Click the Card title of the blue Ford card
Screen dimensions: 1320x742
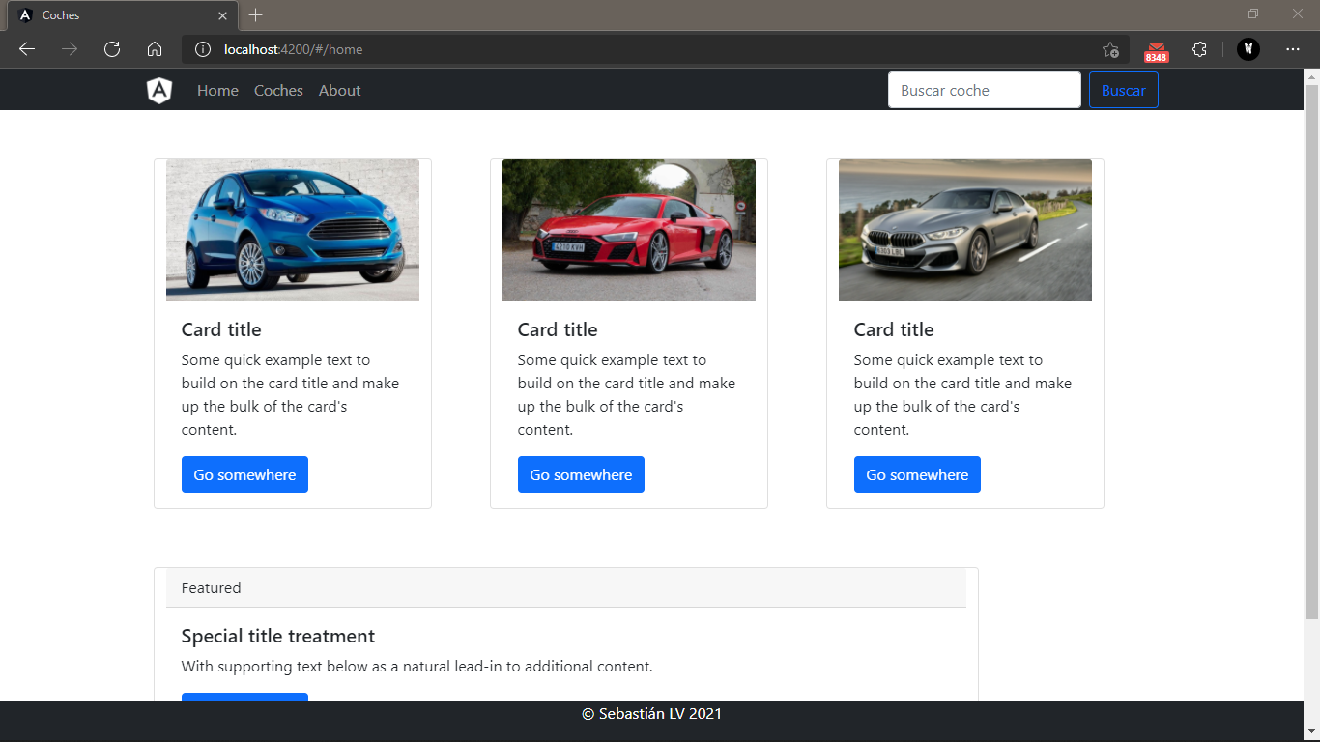point(221,329)
